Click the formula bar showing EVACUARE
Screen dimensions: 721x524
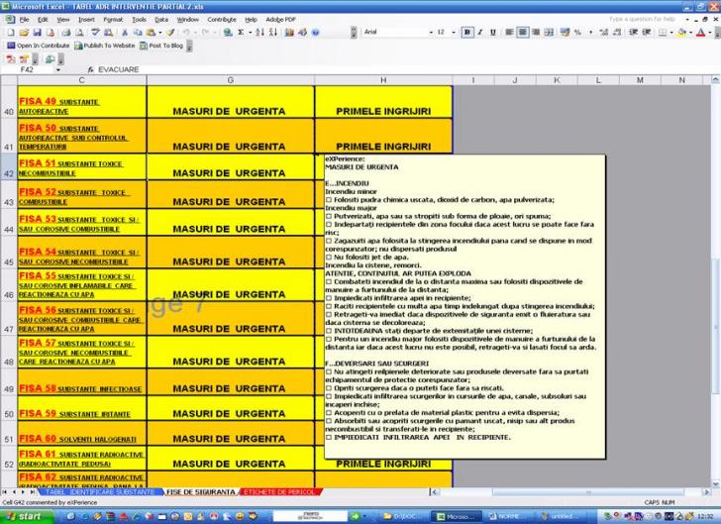click(x=405, y=70)
